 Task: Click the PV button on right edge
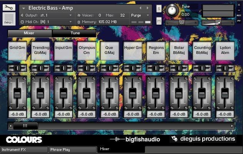point(239,20)
